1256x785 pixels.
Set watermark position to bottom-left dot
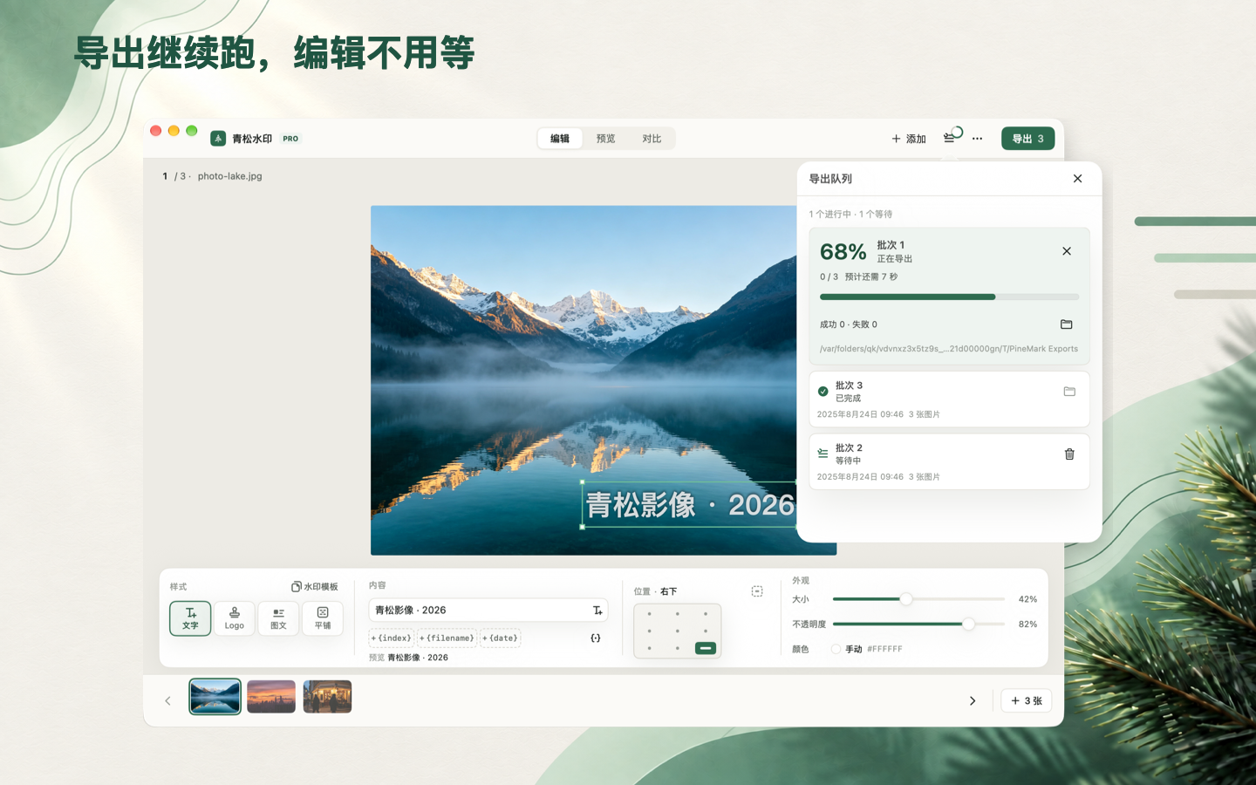click(650, 648)
